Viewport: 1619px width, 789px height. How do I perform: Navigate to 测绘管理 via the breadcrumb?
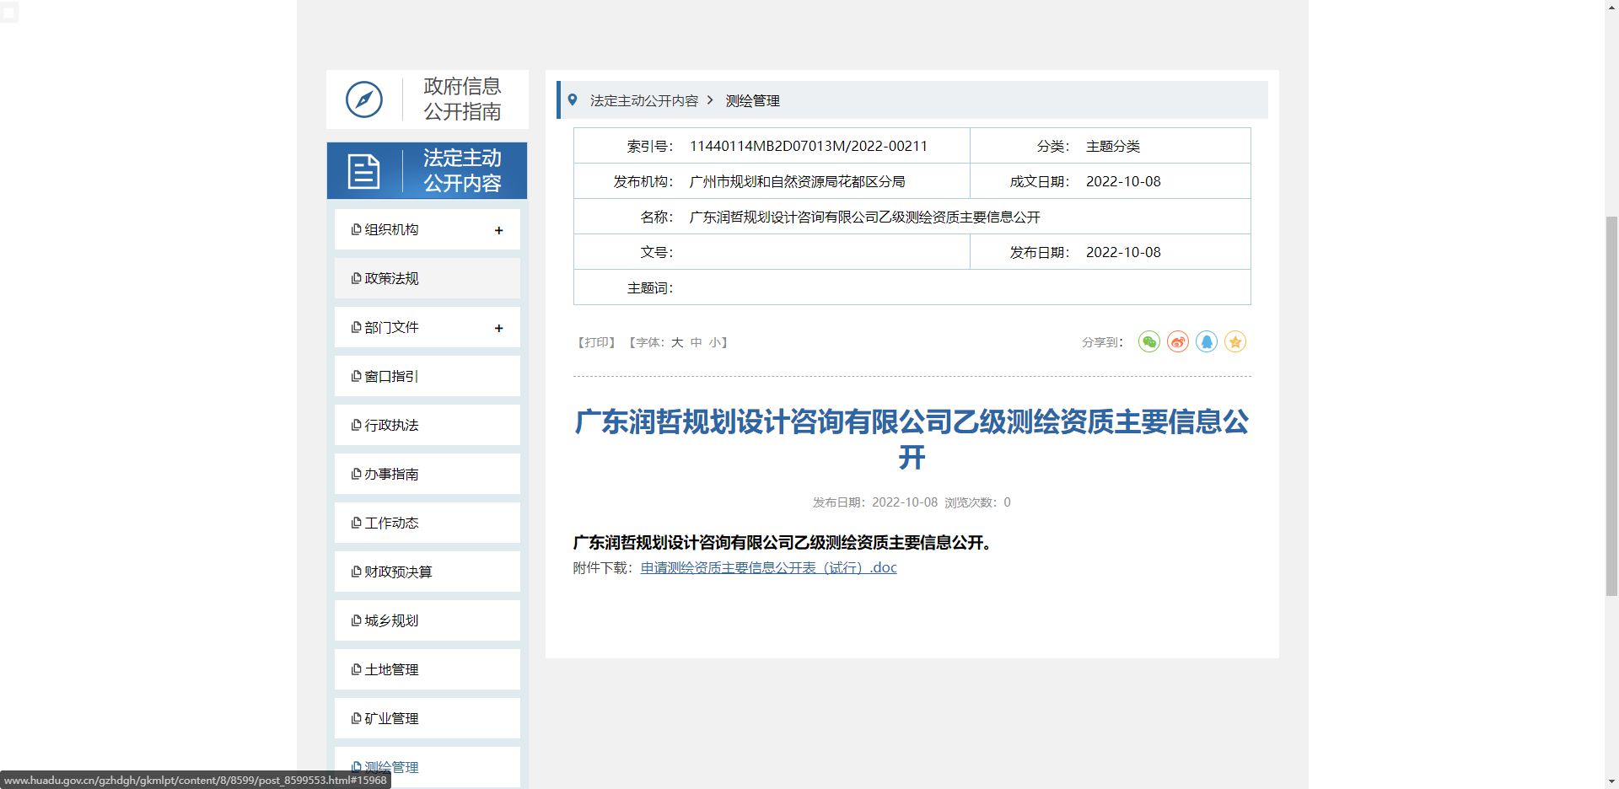coord(751,99)
